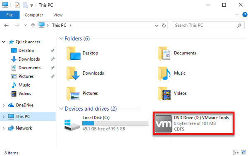248x156 pixels.
Task: Click the 'DVD Drive (D:) VMware Tools' label
Action: tap(201, 118)
